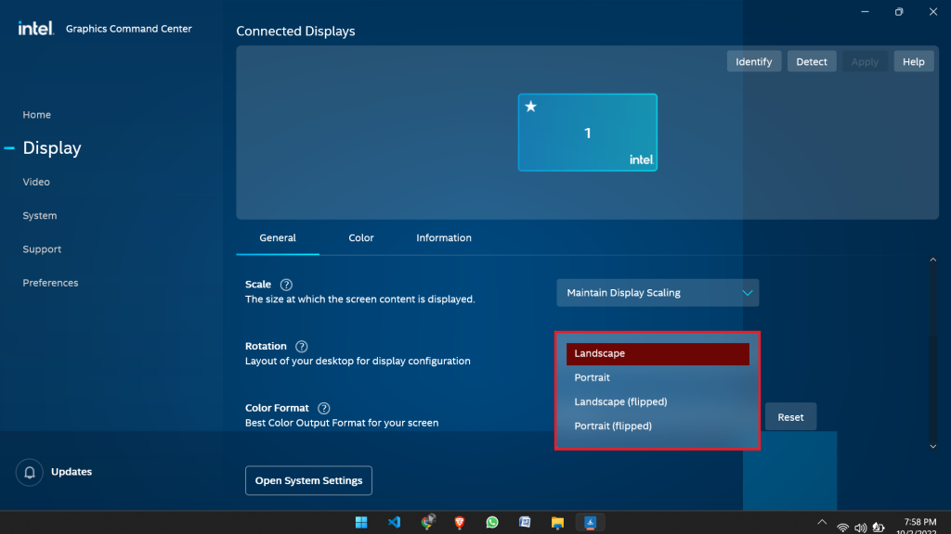Click the Scale label text

click(x=258, y=285)
